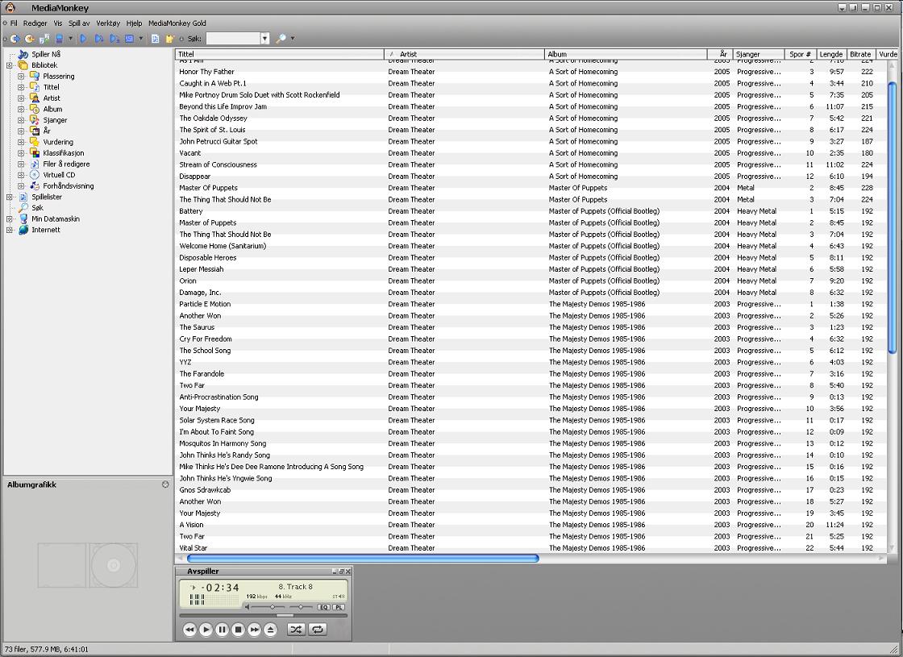
Task: Open the Fil menu
Action: click(14, 23)
